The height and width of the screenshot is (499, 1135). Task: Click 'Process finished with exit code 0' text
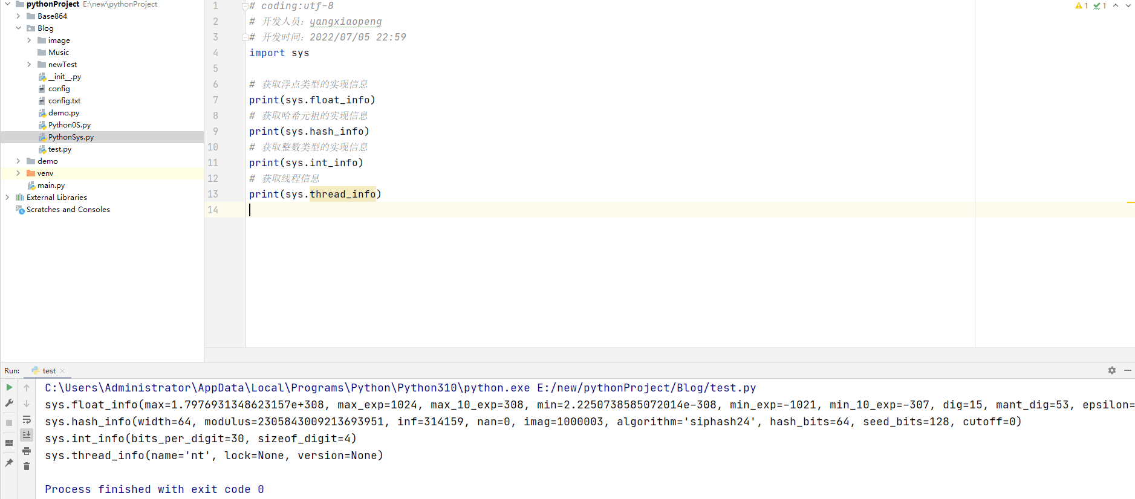154,489
